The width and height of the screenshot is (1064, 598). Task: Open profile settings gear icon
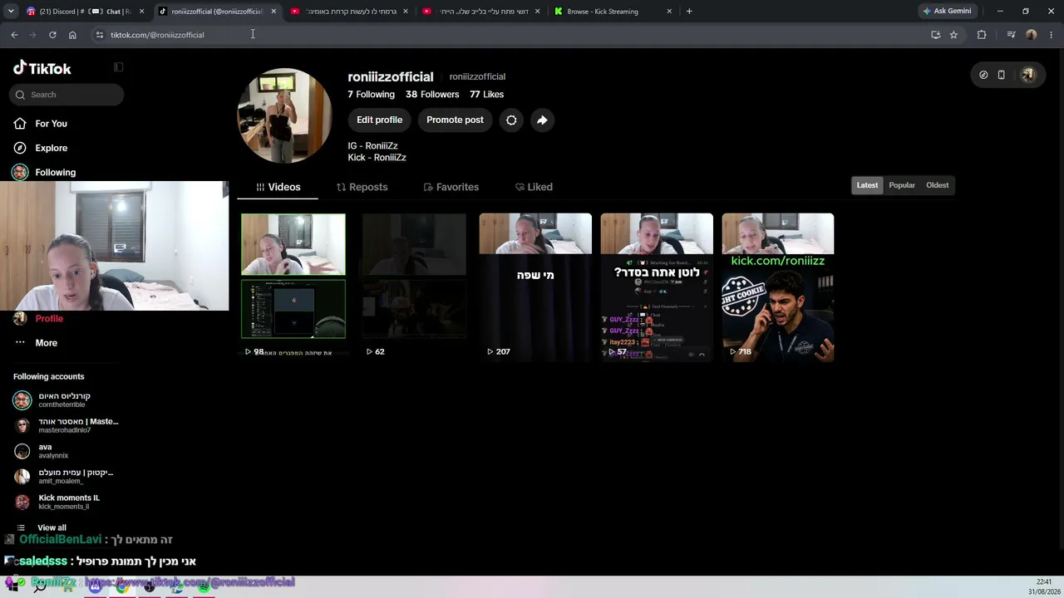511,120
